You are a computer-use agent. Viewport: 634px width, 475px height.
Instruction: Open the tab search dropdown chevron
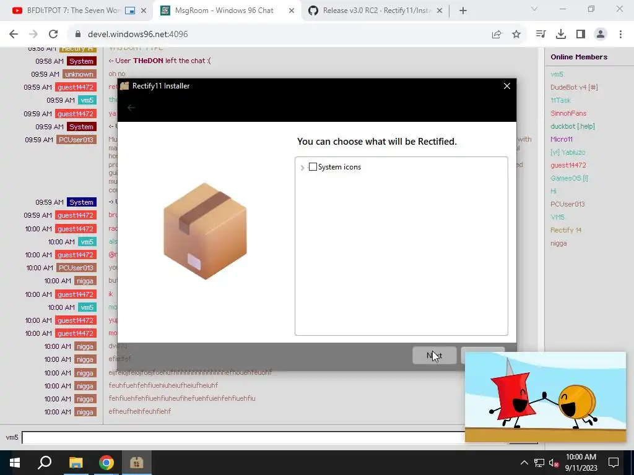pyautogui.click(x=534, y=9)
